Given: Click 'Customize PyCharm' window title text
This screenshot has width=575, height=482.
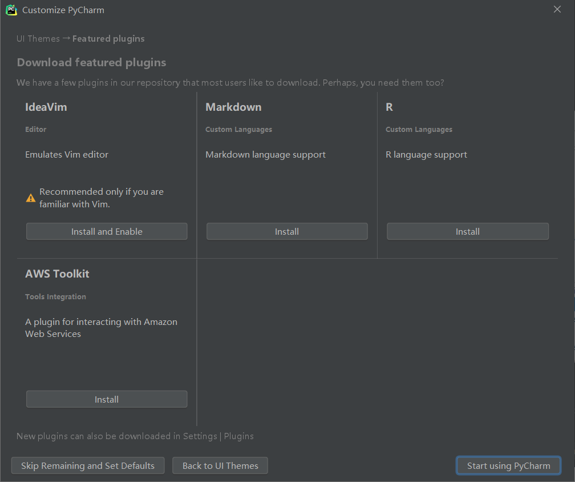Looking at the screenshot, I should pyautogui.click(x=63, y=10).
